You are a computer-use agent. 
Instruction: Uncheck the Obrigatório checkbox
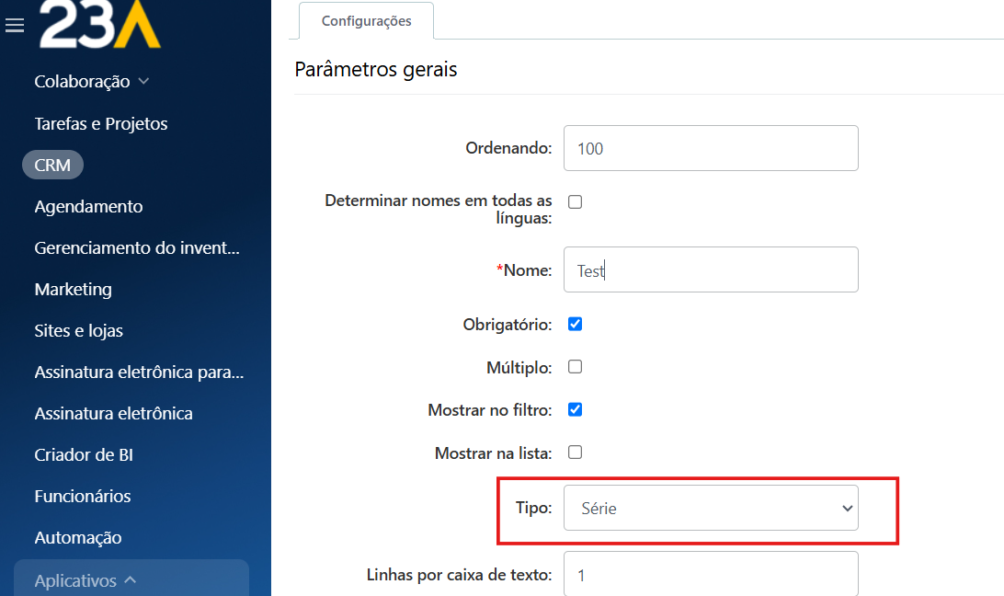pyautogui.click(x=575, y=325)
